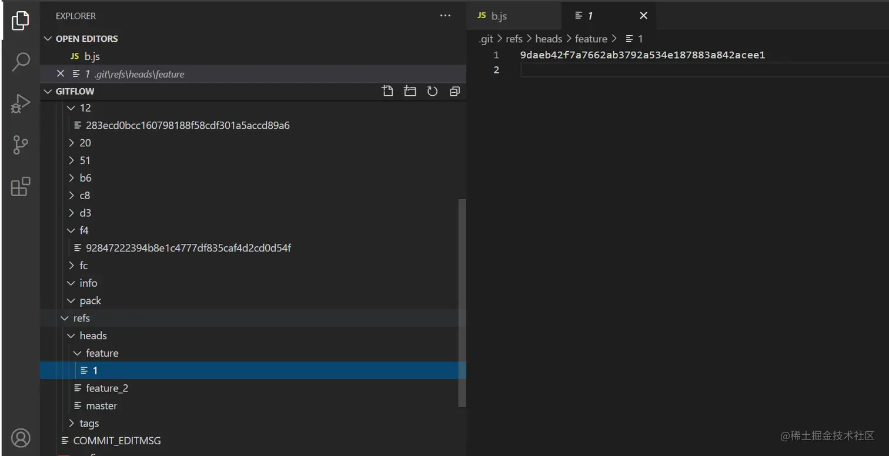Click the file 1 breadcrumb segment
Viewport: 889px width, 456px height.
[x=634, y=39]
